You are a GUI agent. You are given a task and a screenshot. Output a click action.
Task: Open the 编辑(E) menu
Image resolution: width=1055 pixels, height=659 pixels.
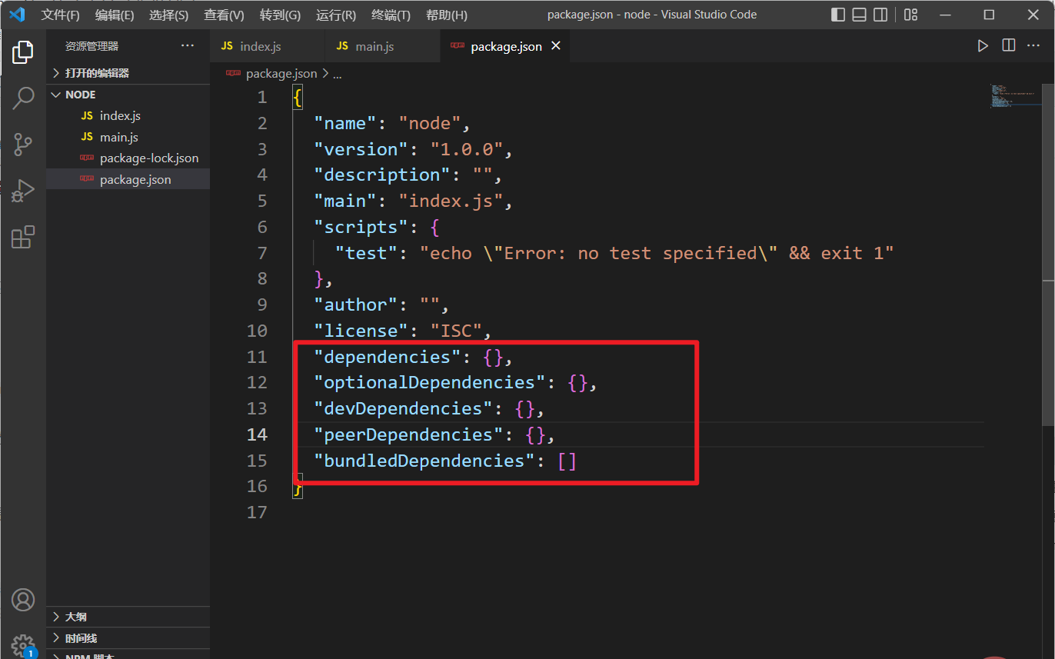(x=115, y=15)
